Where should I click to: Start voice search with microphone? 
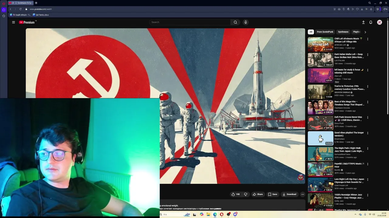pyautogui.click(x=246, y=22)
